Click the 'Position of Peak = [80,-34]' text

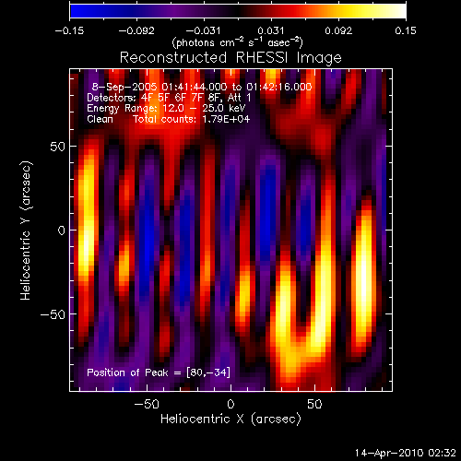(159, 372)
